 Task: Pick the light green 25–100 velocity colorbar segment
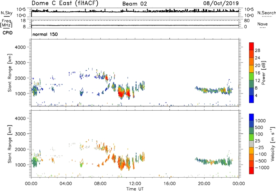tap(252, 137)
